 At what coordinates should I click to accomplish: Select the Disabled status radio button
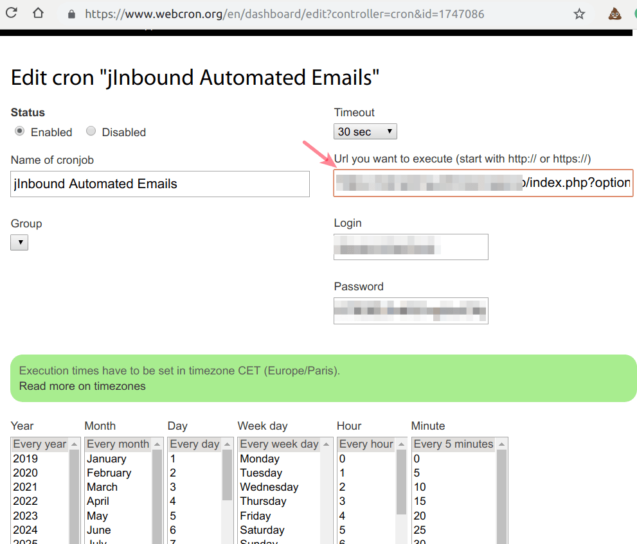pyautogui.click(x=91, y=131)
